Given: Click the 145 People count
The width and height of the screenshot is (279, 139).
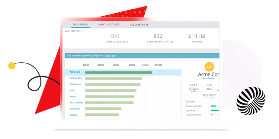Looking at the screenshot, I should coord(209,85).
